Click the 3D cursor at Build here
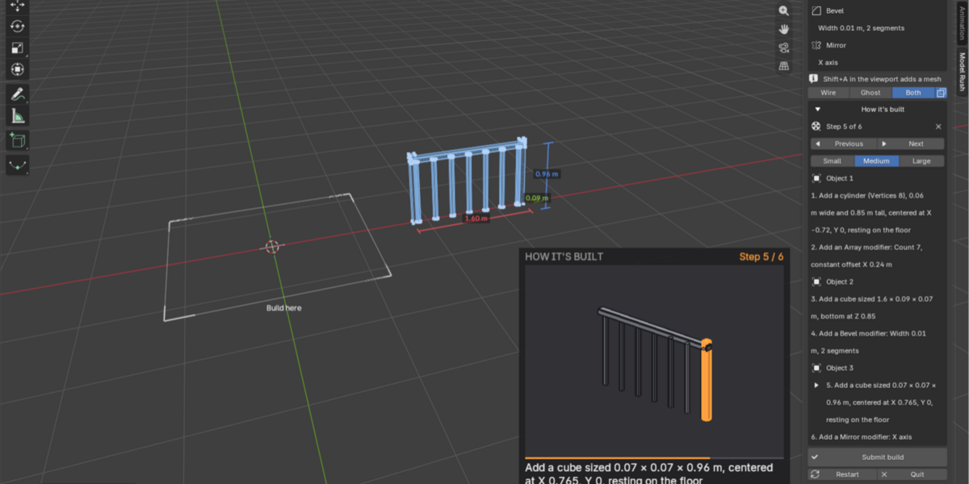 (272, 247)
